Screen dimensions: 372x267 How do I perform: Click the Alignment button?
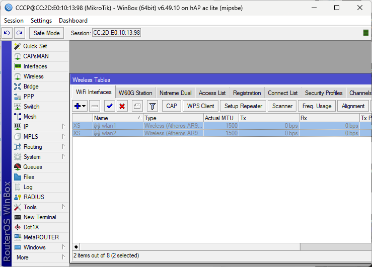(353, 106)
